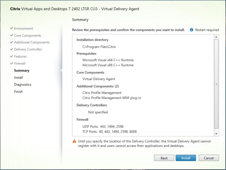This screenshot has width=226, height=170.
Task: Click the Additional Components step checkmark
Action: 12,42
